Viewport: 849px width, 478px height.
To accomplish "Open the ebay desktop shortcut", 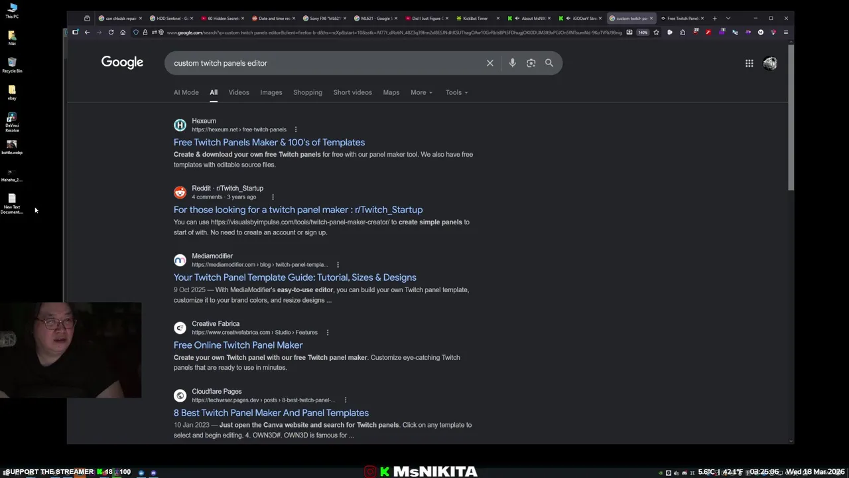I will (x=12, y=92).
